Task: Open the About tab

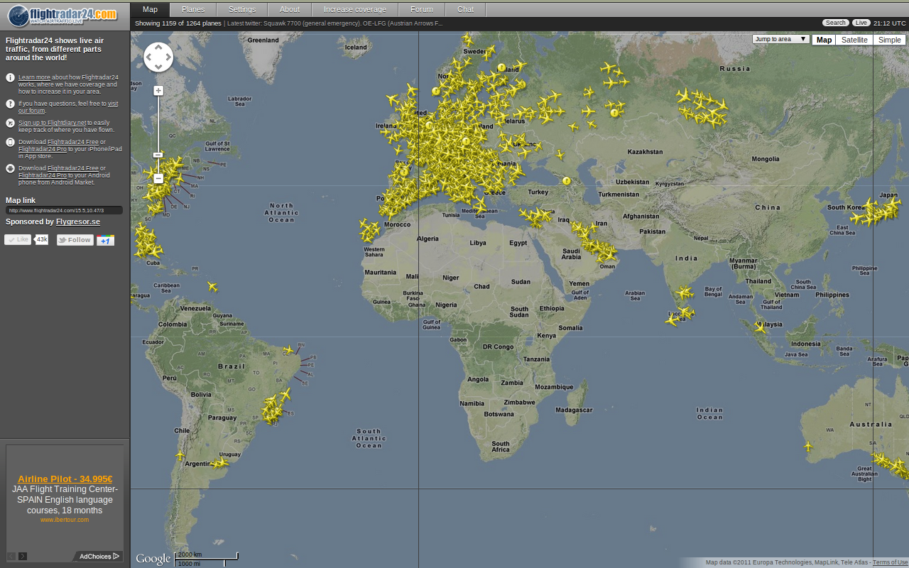Action: [290, 9]
